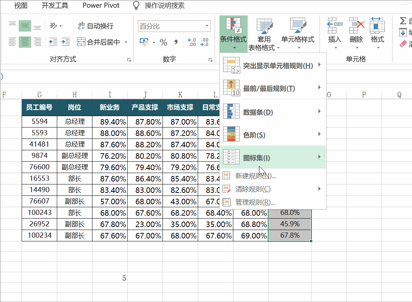Click New Rule (新建规则) menu entry
Viewport: 412px width, 302px height.
pyautogui.click(x=255, y=176)
